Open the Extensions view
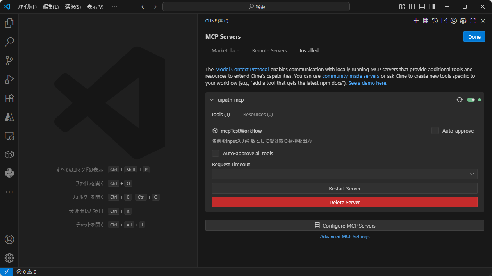 point(9,98)
